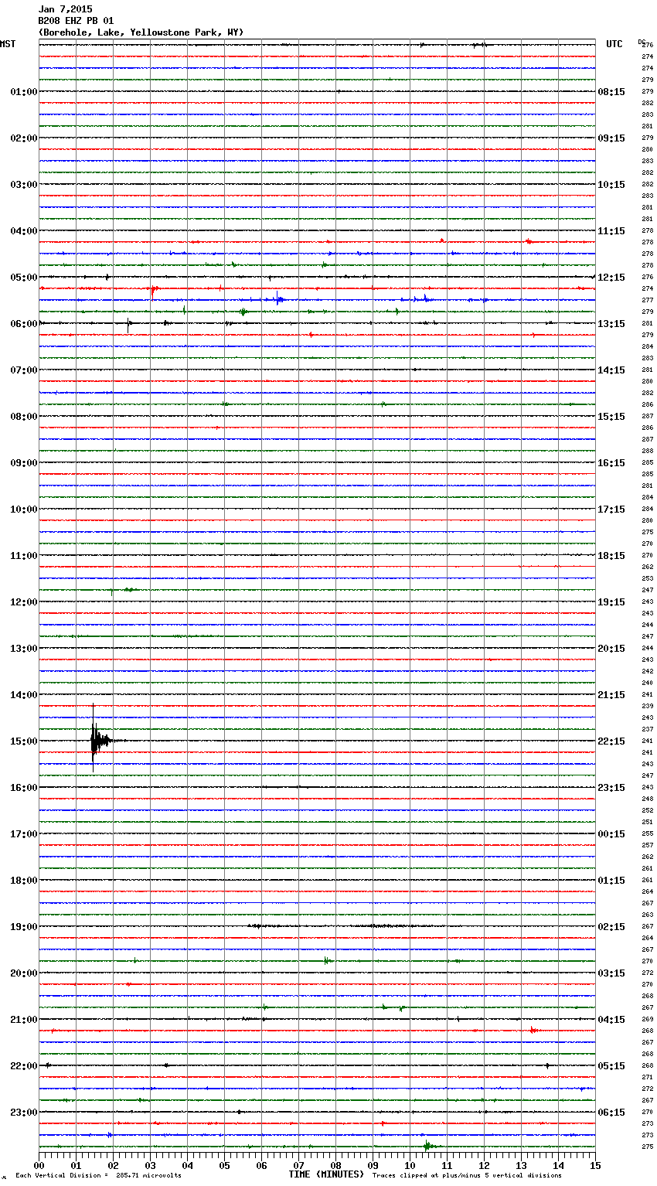Screen dimensions: 657x1186
Task: Click "Each Vertical Division = 285.71 microvolts" note
Action: point(98,1176)
